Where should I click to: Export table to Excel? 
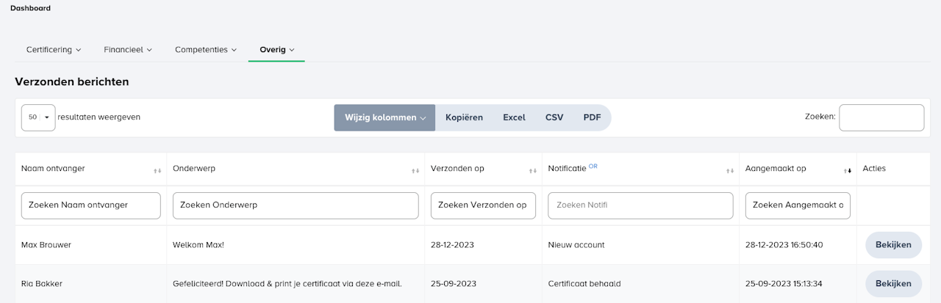pyautogui.click(x=514, y=117)
